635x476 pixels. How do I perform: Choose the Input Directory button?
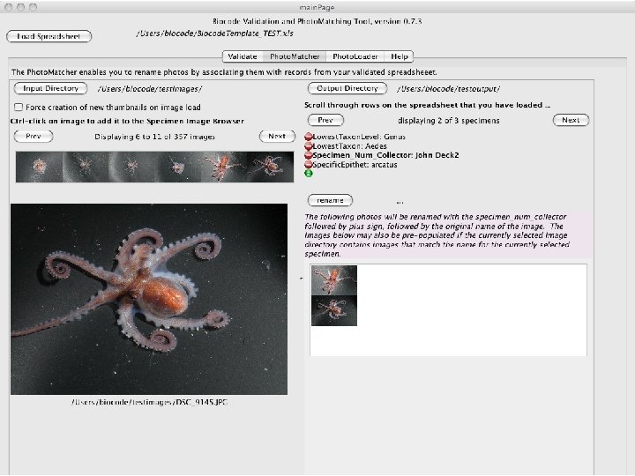click(x=50, y=88)
